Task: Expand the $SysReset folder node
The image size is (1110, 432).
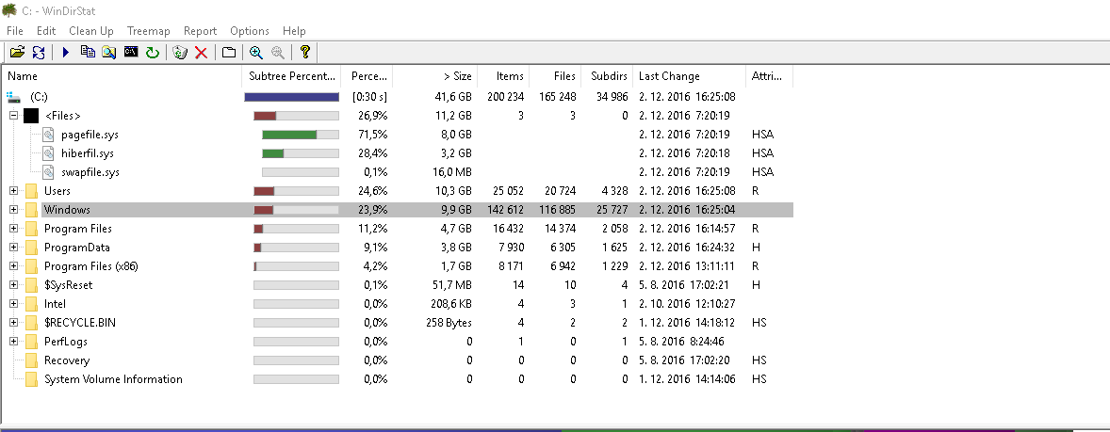Action: [13, 285]
